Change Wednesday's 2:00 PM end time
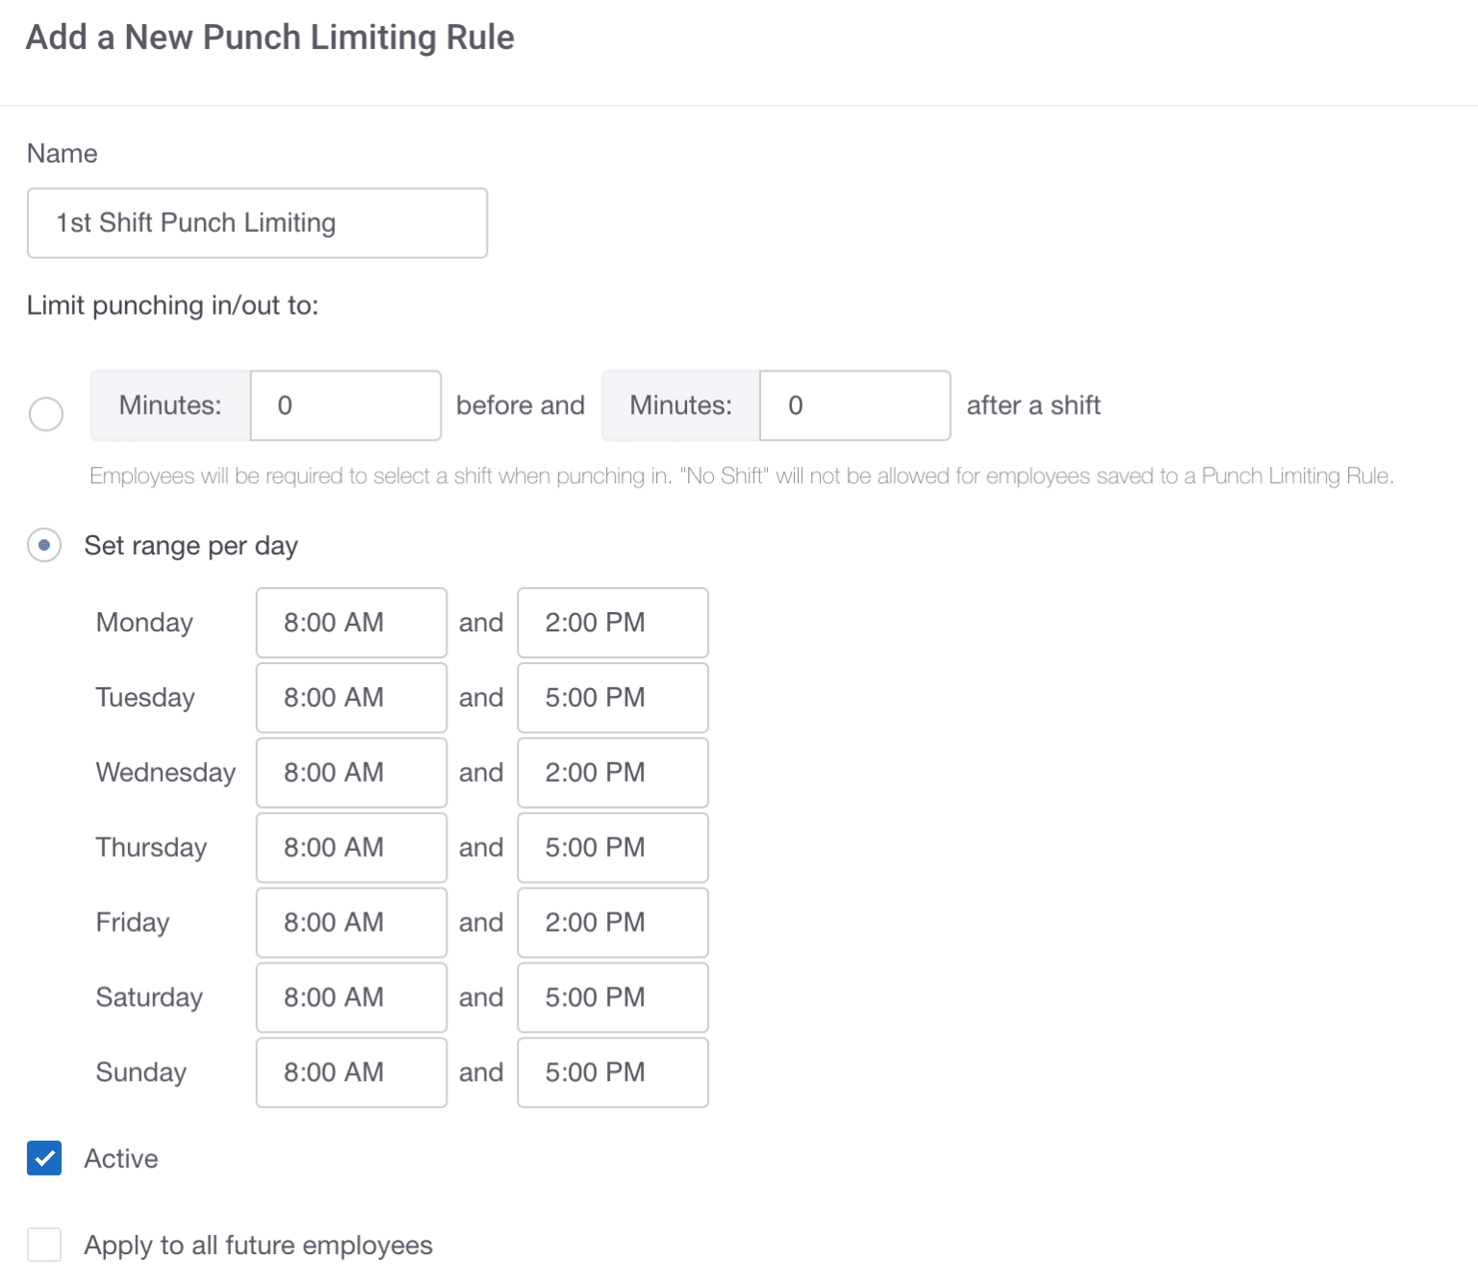The height and width of the screenshot is (1285, 1478). click(612, 772)
